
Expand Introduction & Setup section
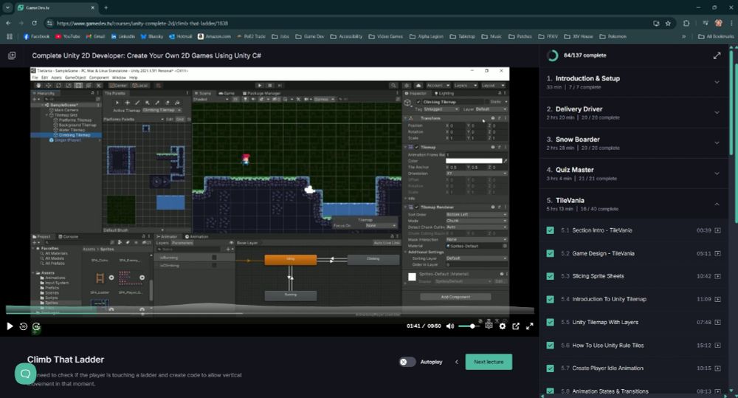pyautogui.click(x=633, y=82)
